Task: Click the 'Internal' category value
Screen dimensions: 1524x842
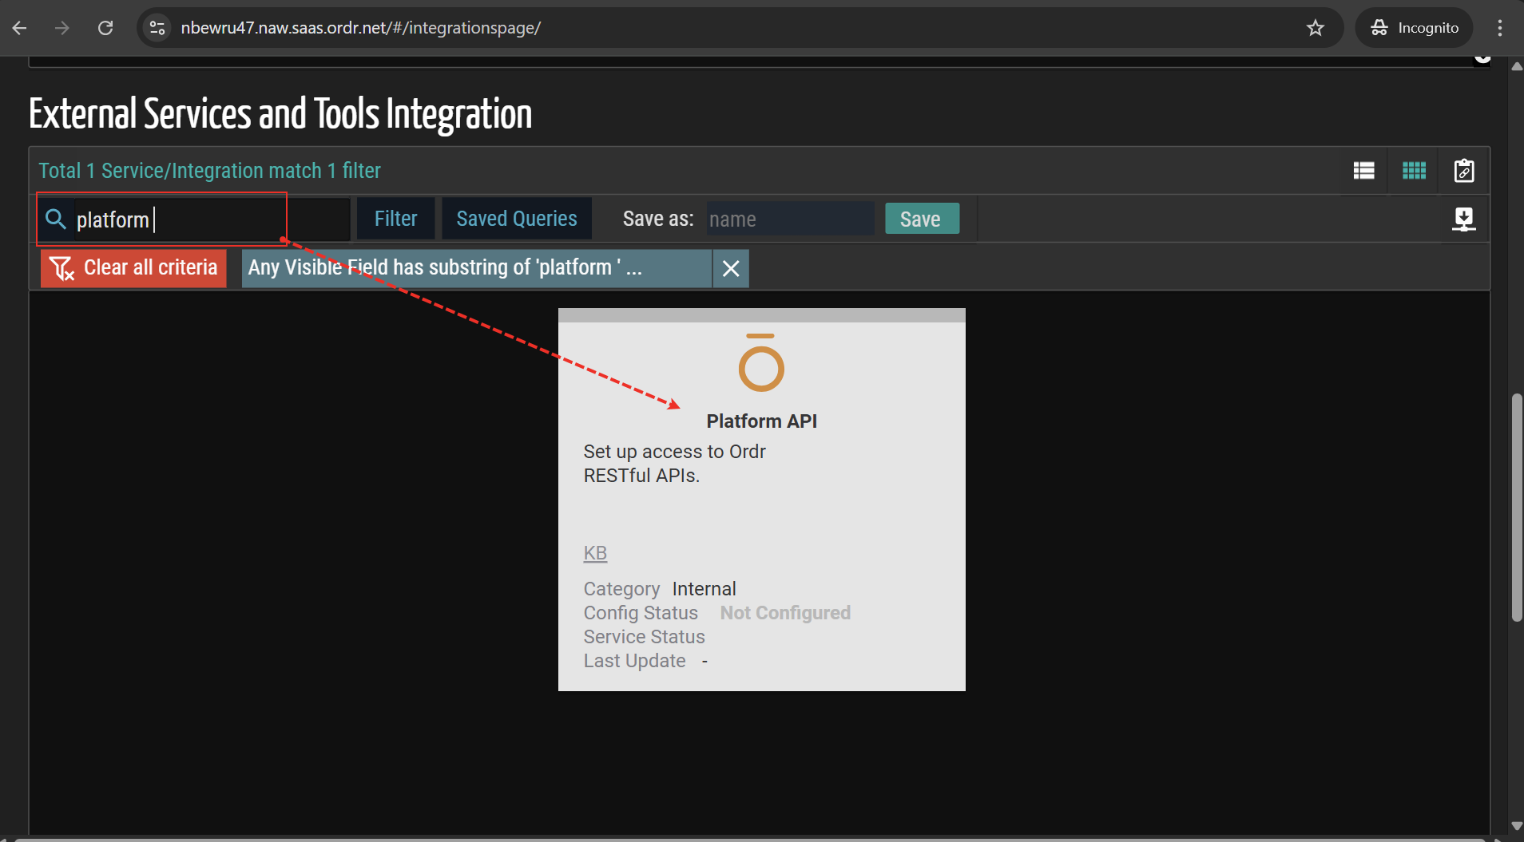Action: coord(704,589)
